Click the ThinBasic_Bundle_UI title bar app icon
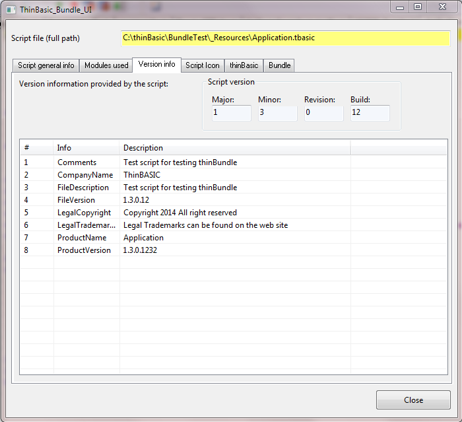462x422 pixels. (x=11, y=10)
